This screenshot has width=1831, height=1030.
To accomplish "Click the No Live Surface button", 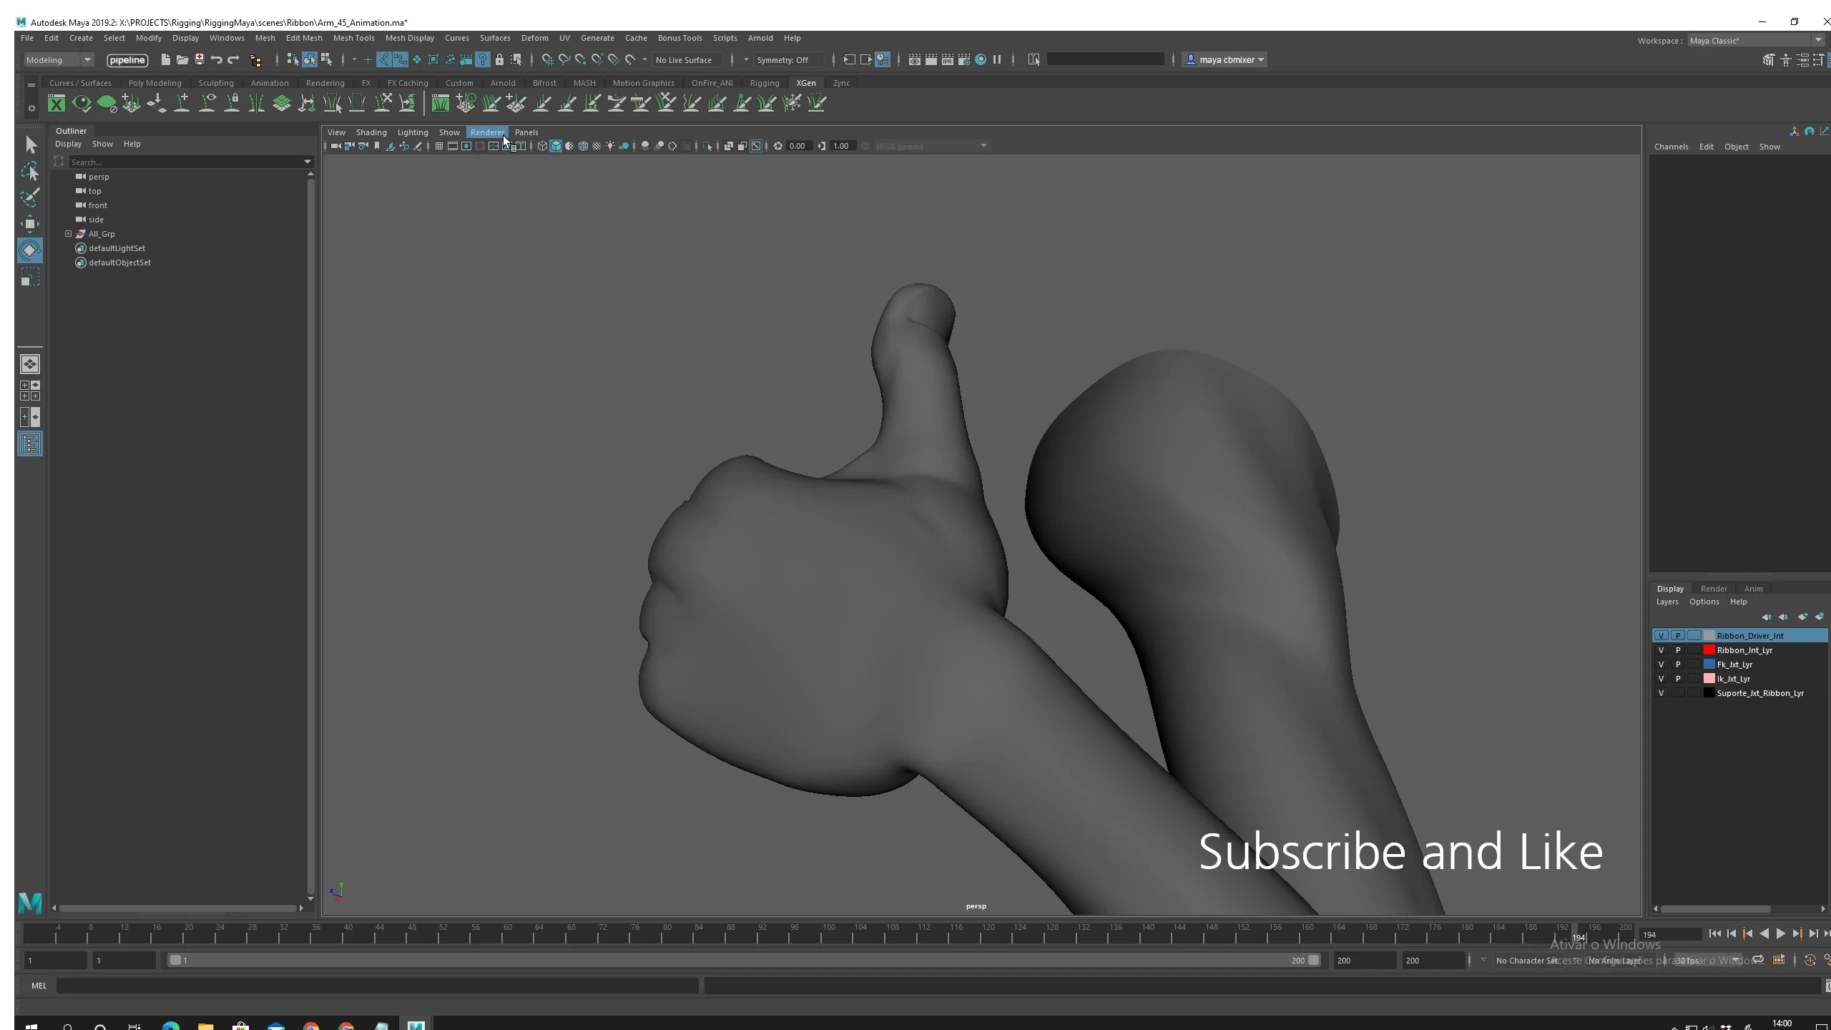I will coord(686,60).
